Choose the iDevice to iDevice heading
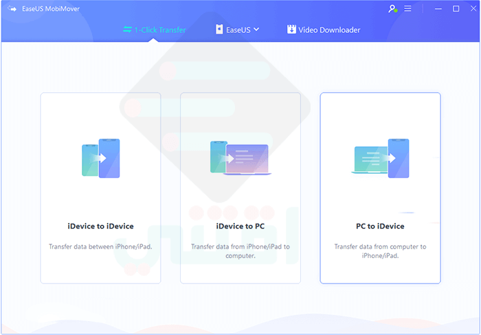 point(100,227)
